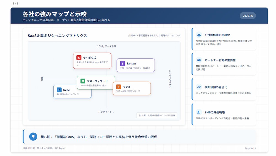The image size is (276, 156).
Task: Click ラクス description 楽楽シリーズ
Action: tap(128, 91)
